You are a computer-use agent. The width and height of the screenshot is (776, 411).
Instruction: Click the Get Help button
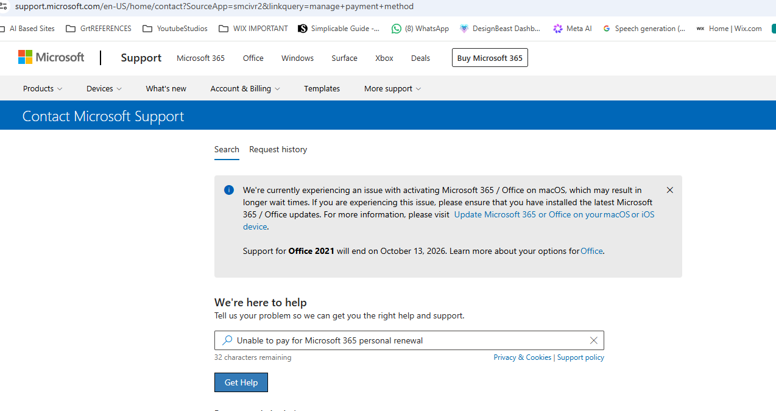pos(241,382)
